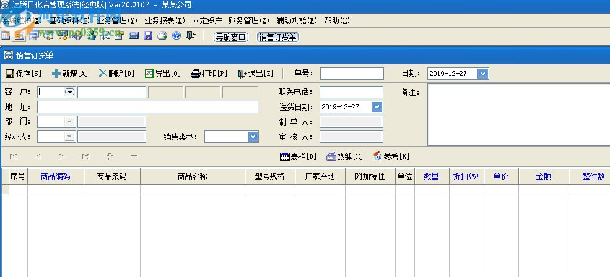610x277 pixels.
Task: Switch to 导航窗口 window button
Action: [231, 37]
